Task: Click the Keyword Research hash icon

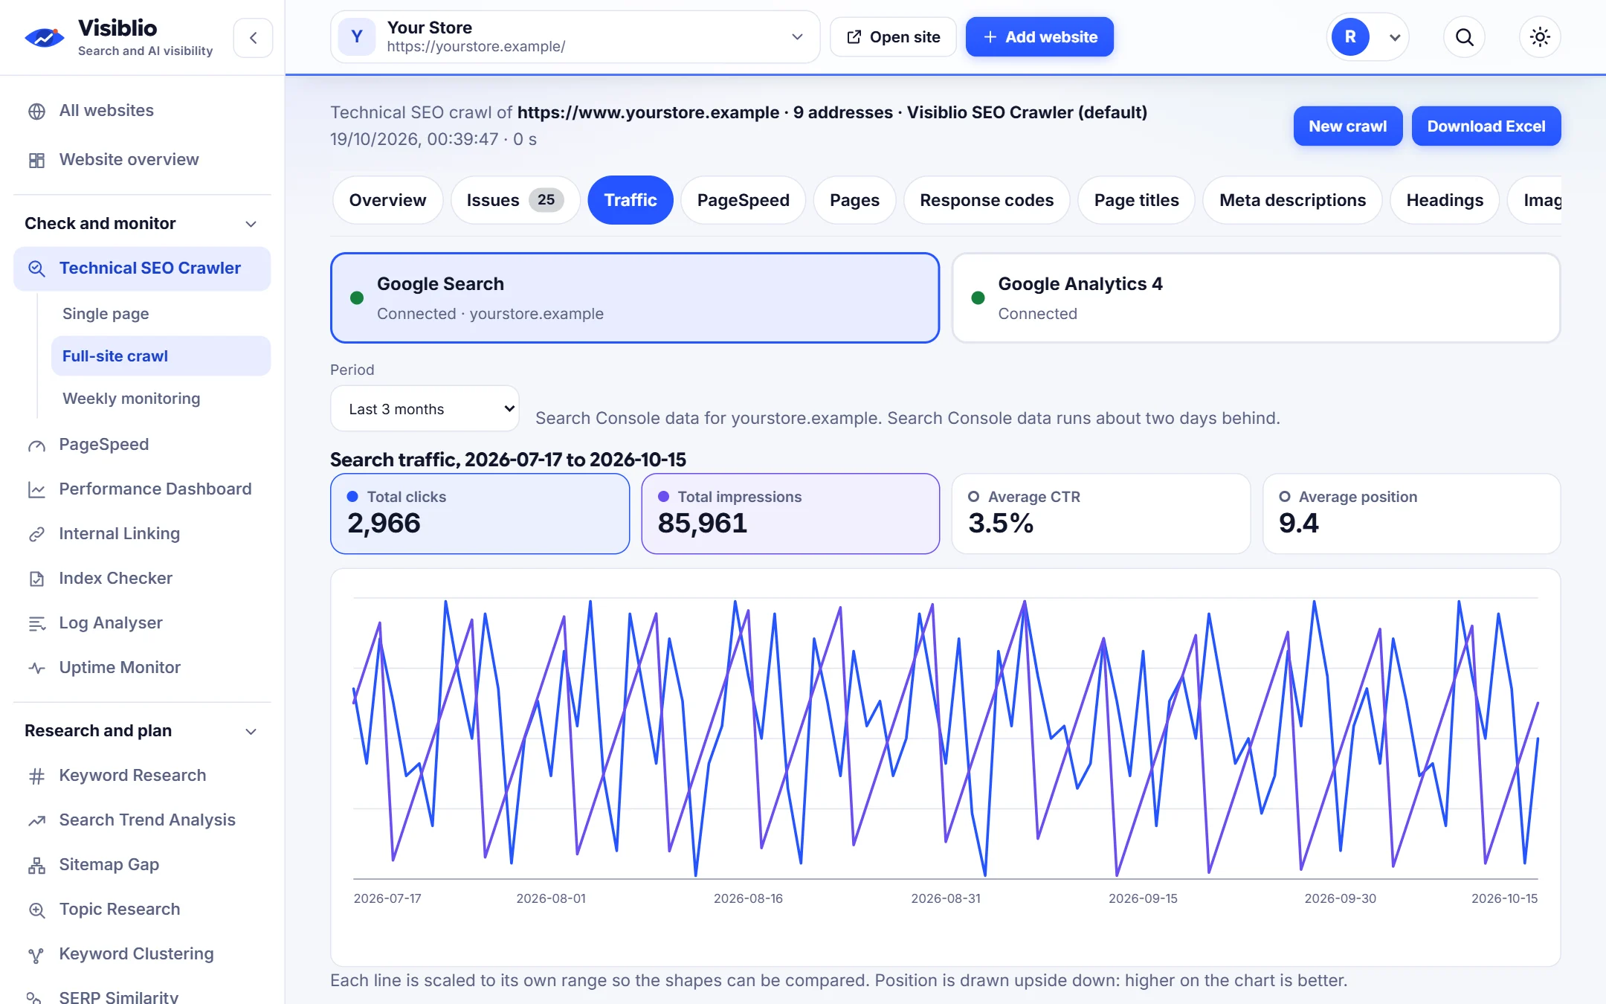Action: 36,776
